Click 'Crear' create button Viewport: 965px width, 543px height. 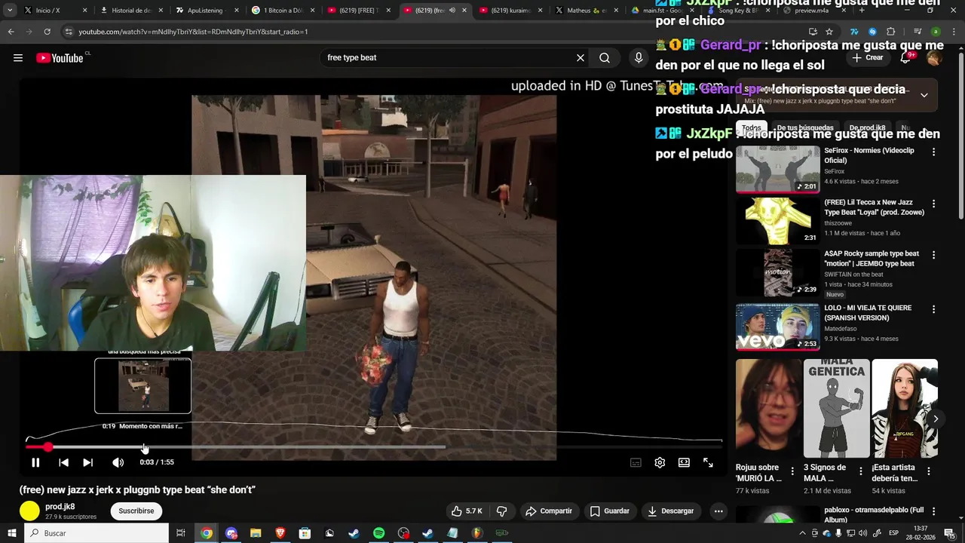[x=867, y=58]
